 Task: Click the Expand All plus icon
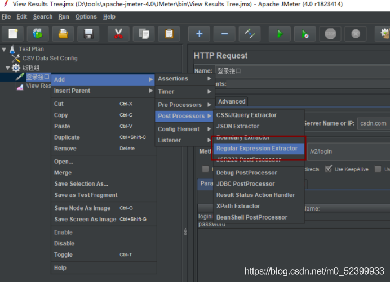pos(199,34)
